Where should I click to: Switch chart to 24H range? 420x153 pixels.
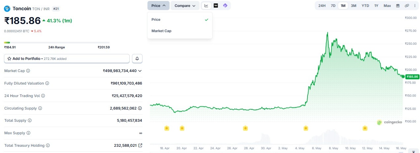322,6
